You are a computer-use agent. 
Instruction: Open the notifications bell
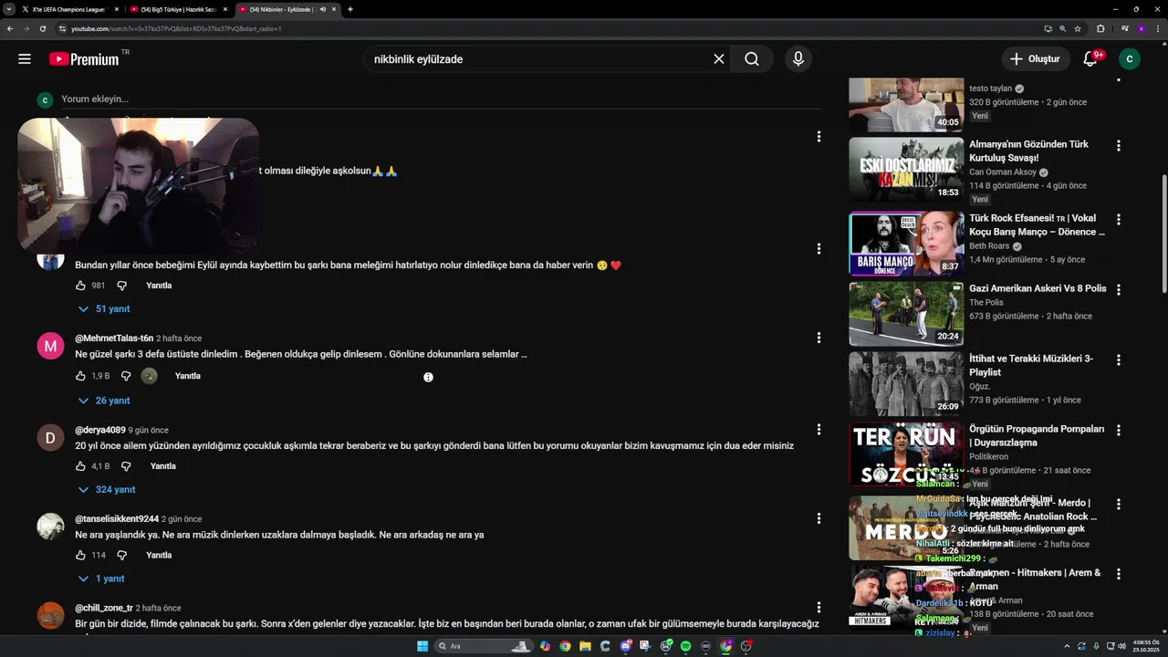1090,59
